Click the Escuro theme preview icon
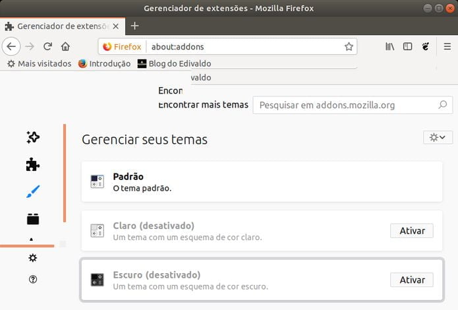458x310 pixels. point(98,280)
